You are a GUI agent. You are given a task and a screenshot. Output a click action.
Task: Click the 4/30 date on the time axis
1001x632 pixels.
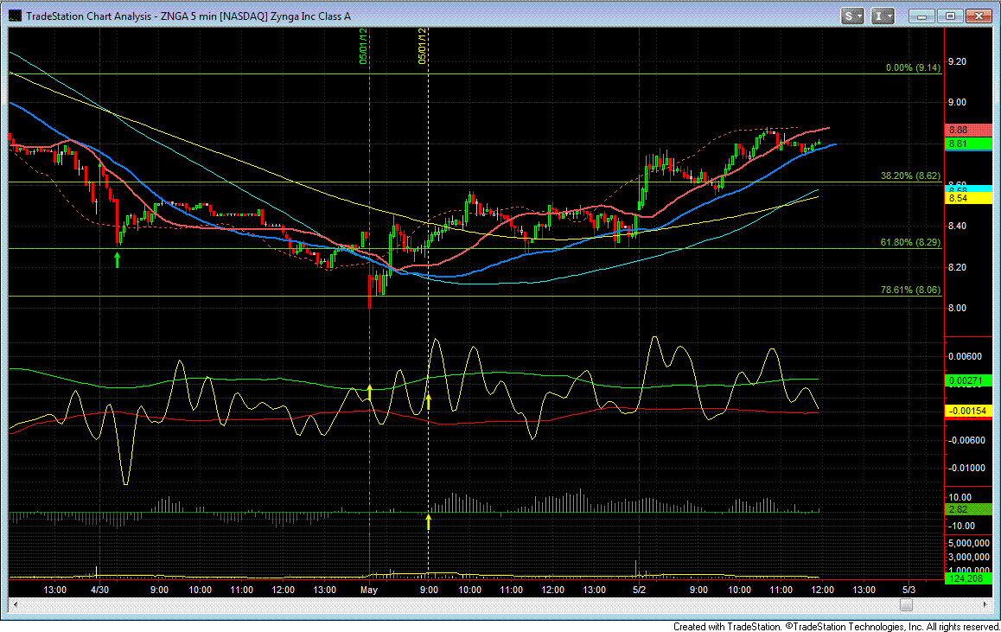pos(100,590)
